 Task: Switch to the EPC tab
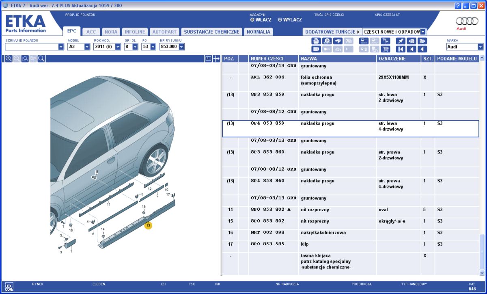71,31
